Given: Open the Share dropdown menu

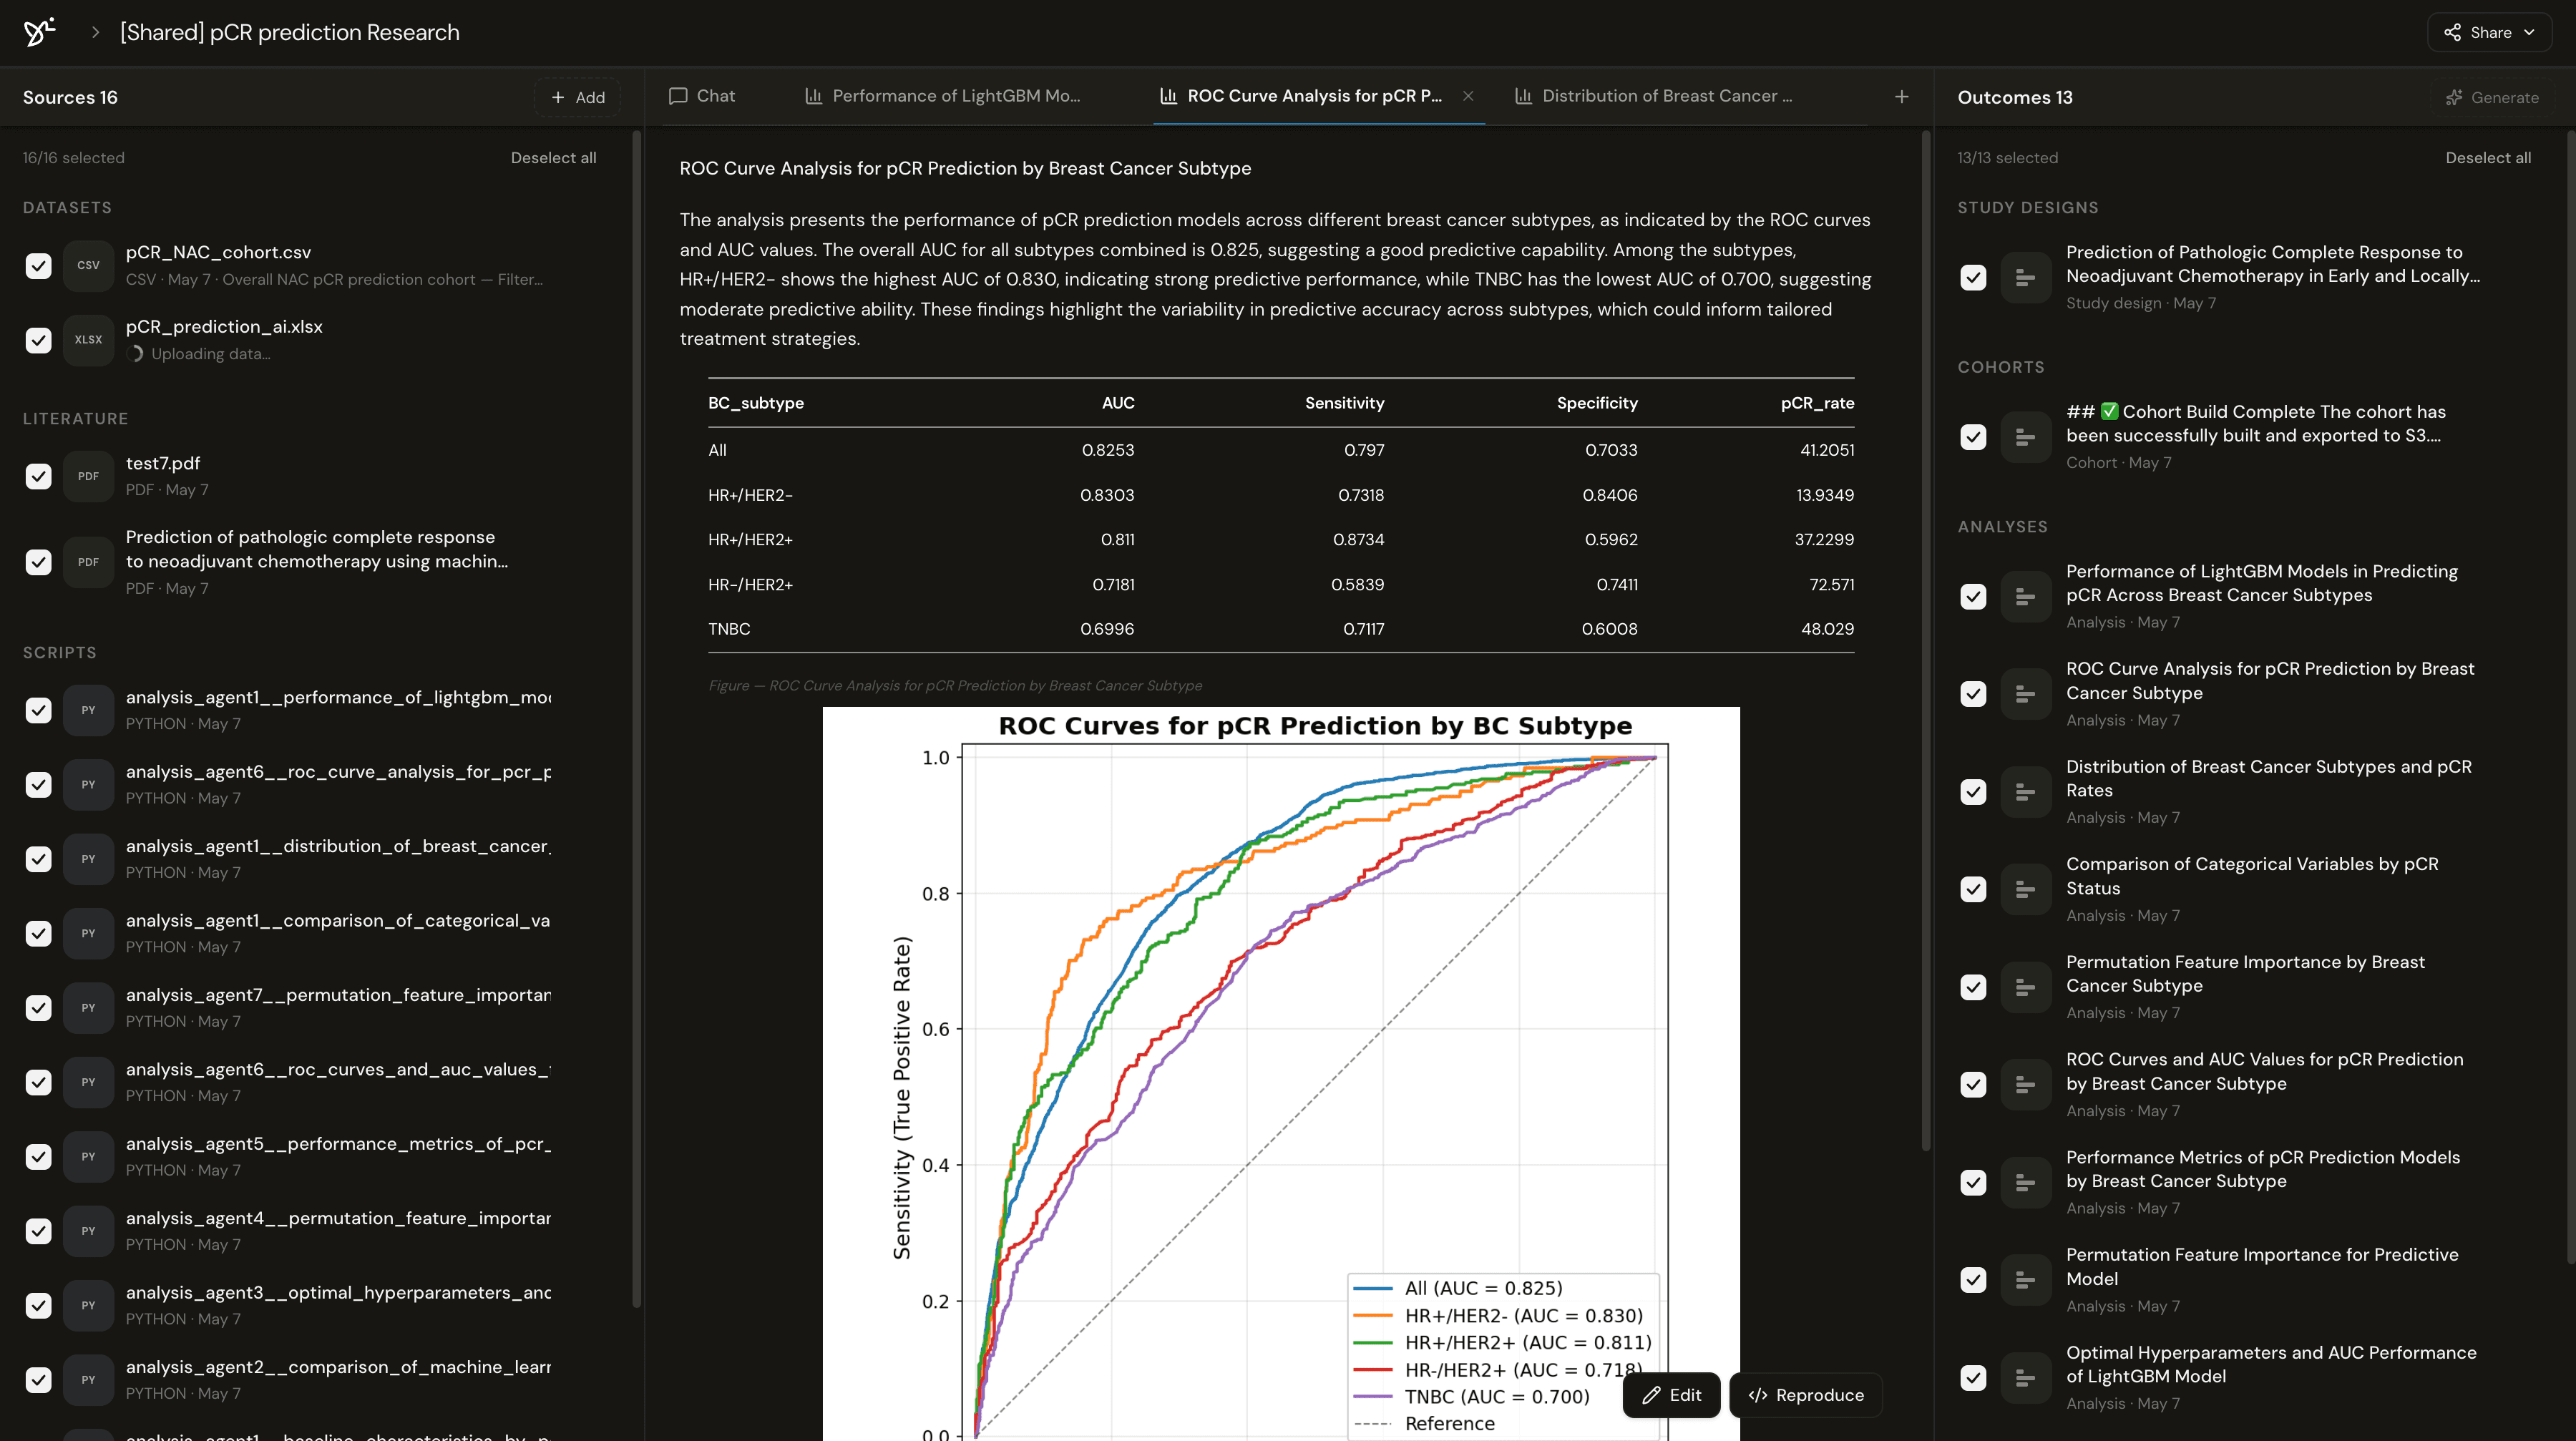Looking at the screenshot, I should click(2489, 32).
